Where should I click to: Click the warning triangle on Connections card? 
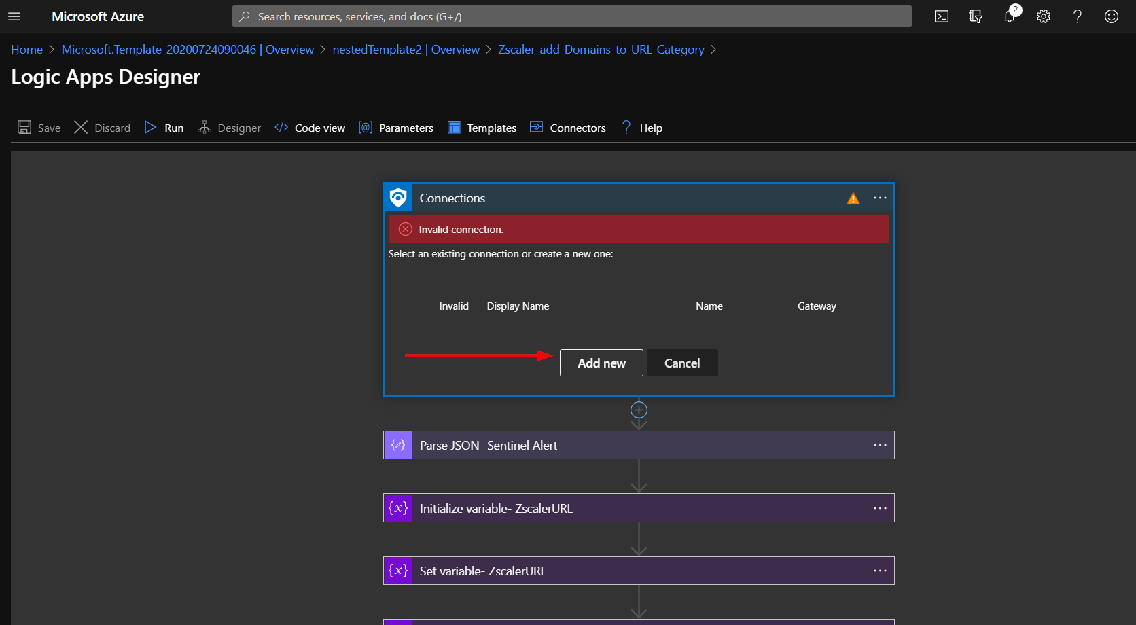[x=853, y=198]
